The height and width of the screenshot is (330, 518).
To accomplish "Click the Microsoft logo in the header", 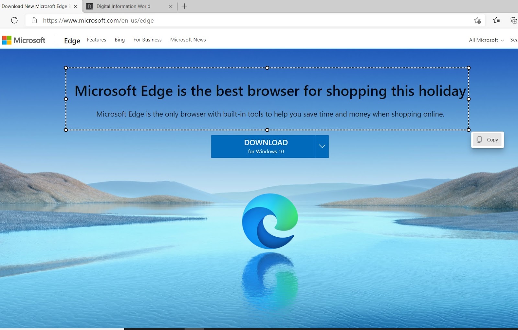I will pyautogui.click(x=24, y=40).
